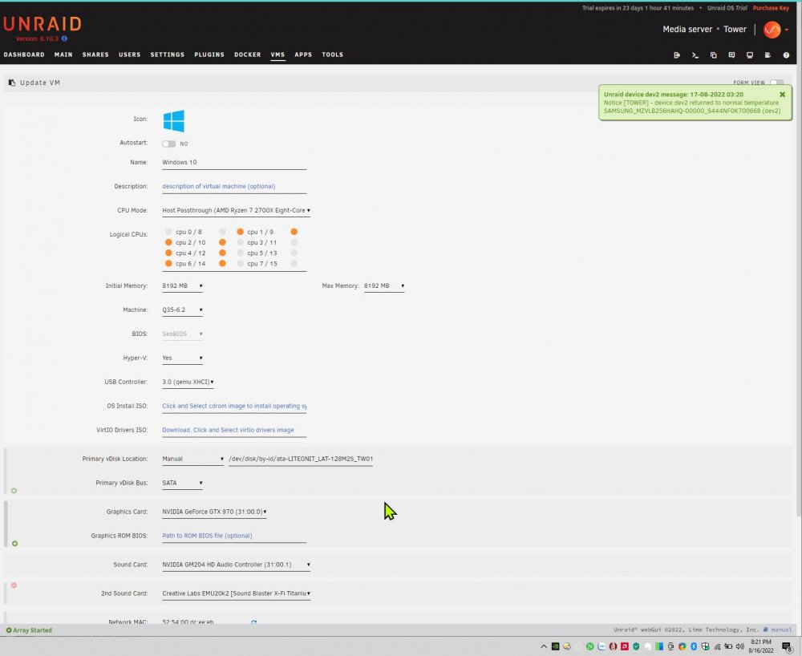Viewport: 802px width, 656px height.
Task: Click the Windows logo VM icon
Action: [173, 120]
